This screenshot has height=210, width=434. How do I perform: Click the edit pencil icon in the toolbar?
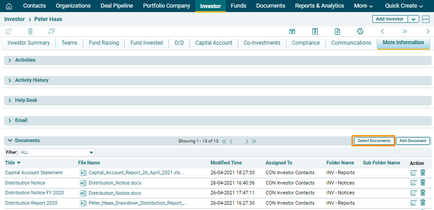tap(9, 31)
